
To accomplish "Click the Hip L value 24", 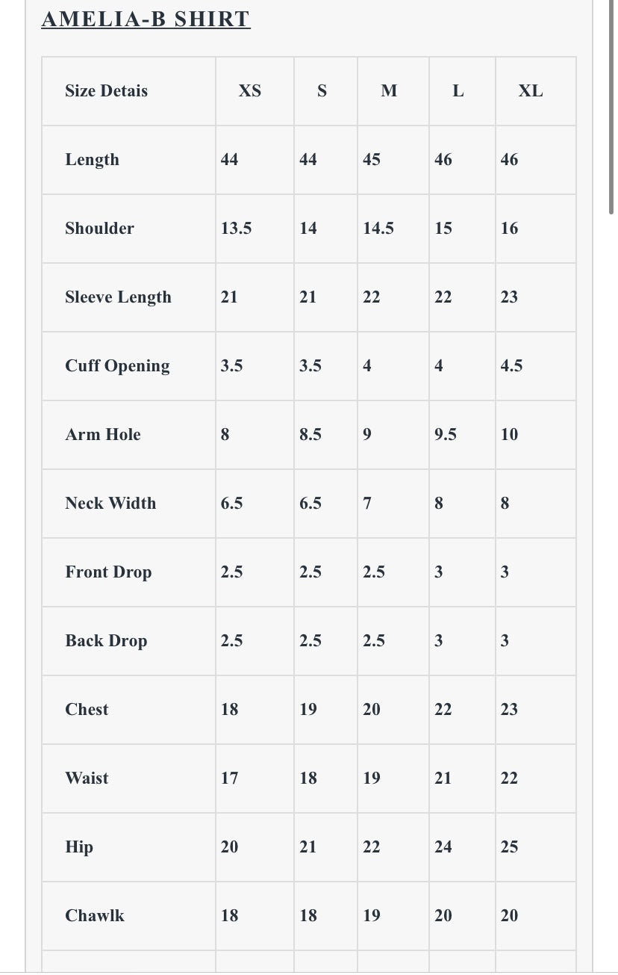I will [443, 847].
